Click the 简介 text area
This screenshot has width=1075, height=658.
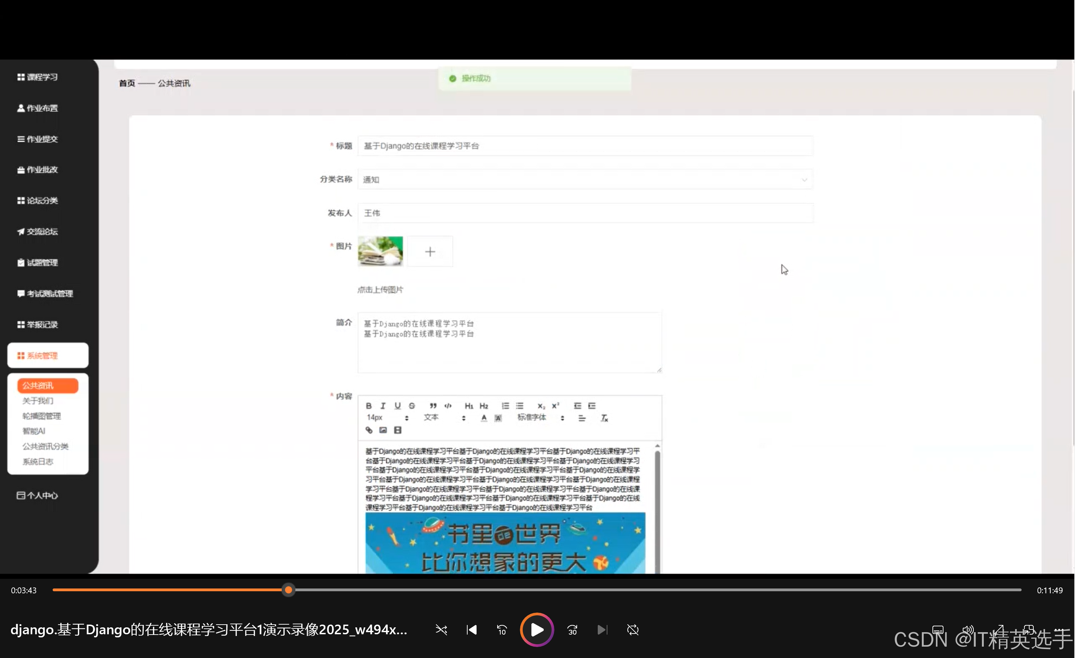click(510, 342)
